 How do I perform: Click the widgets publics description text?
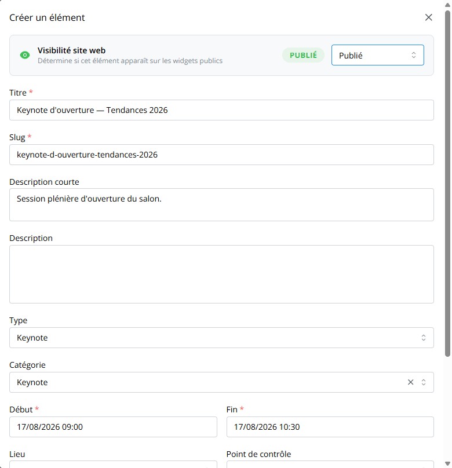130,61
